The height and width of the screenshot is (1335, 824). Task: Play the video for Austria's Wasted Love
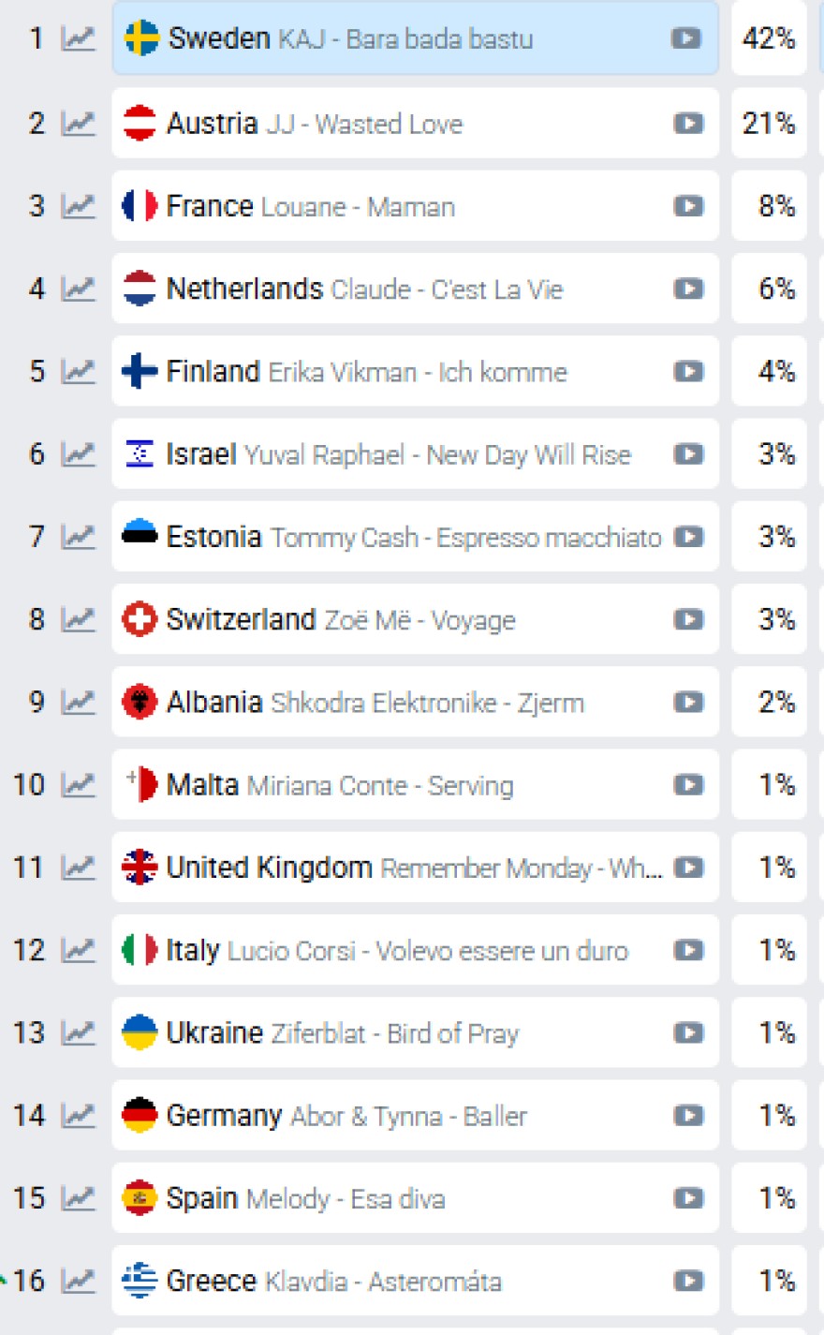688,124
